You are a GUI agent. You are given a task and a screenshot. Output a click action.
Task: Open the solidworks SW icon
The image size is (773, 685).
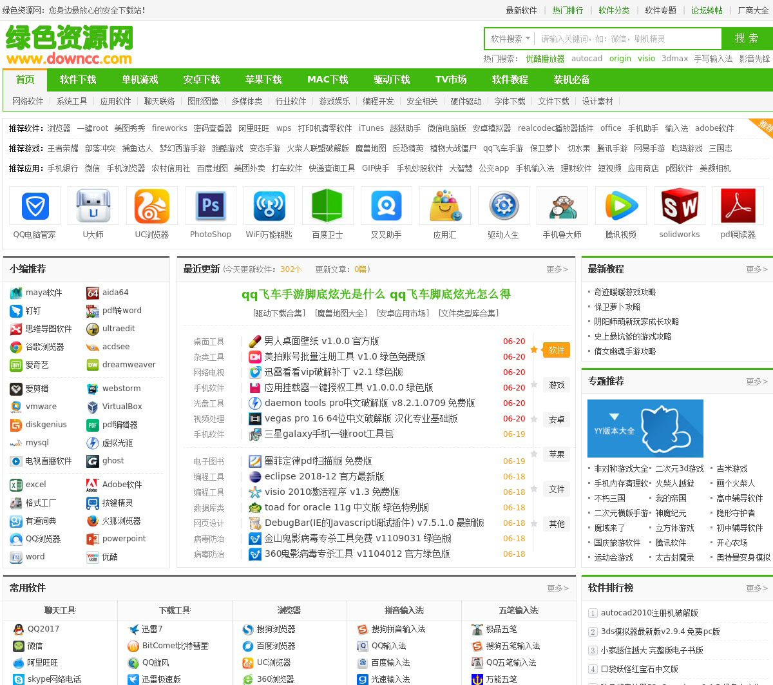680,206
